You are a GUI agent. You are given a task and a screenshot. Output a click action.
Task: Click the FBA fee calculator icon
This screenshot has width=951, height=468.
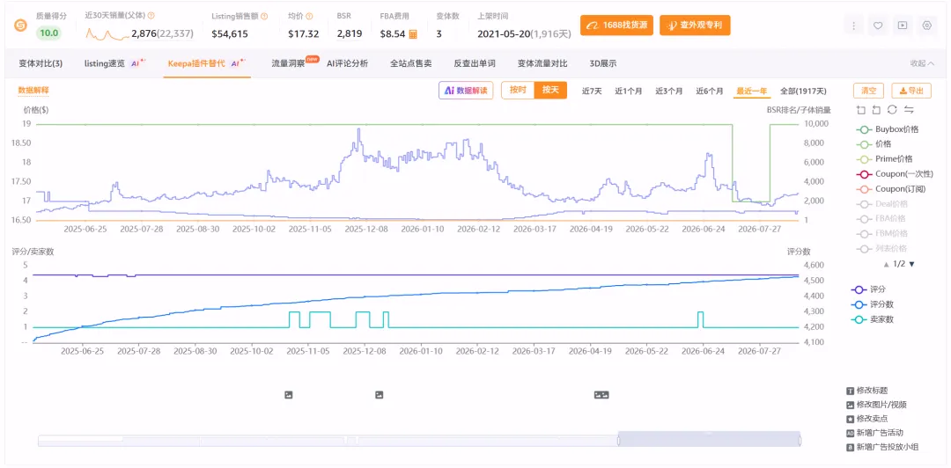point(413,34)
